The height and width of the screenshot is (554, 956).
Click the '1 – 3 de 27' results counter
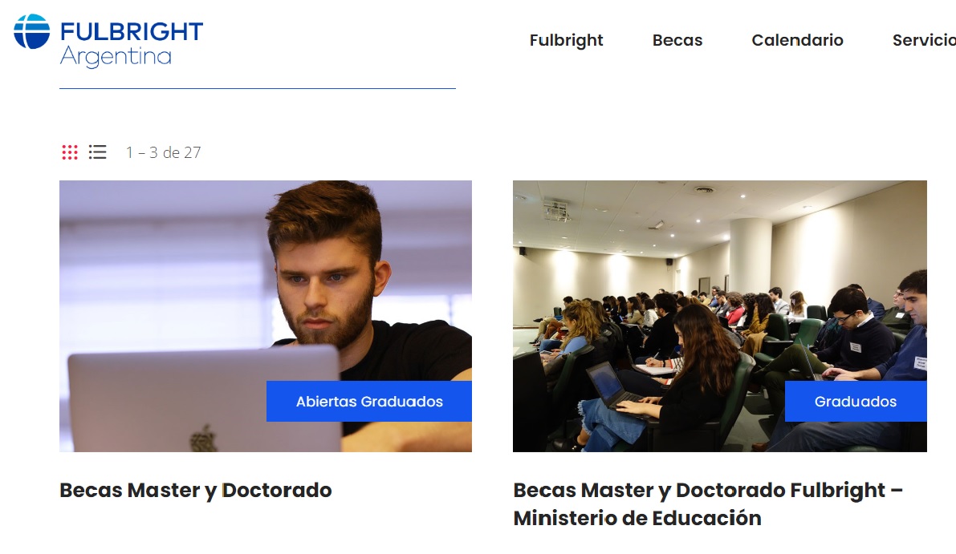(164, 152)
